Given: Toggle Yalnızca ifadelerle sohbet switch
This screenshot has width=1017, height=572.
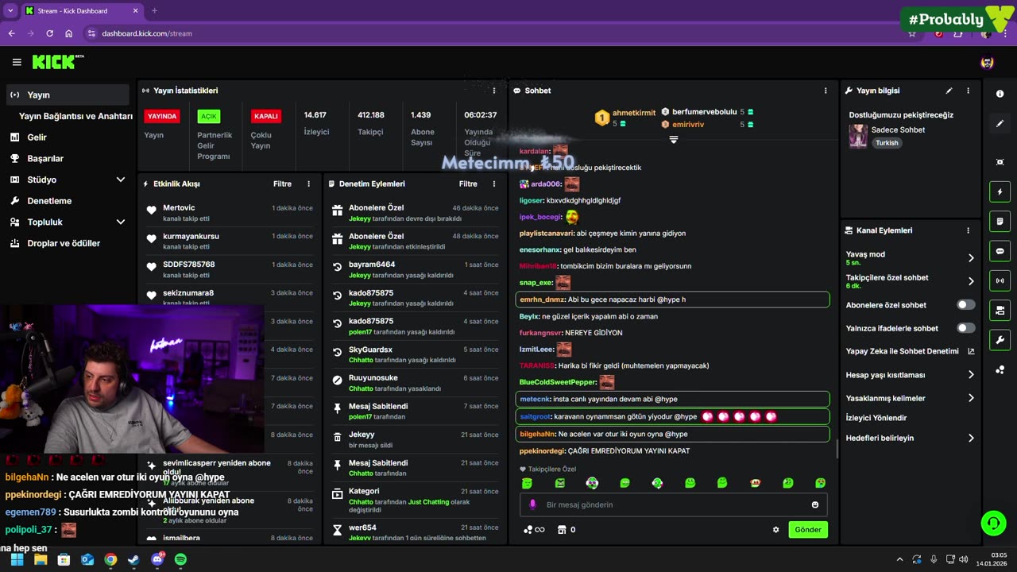Looking at the screenshot, I should click(x=965, y=328).
